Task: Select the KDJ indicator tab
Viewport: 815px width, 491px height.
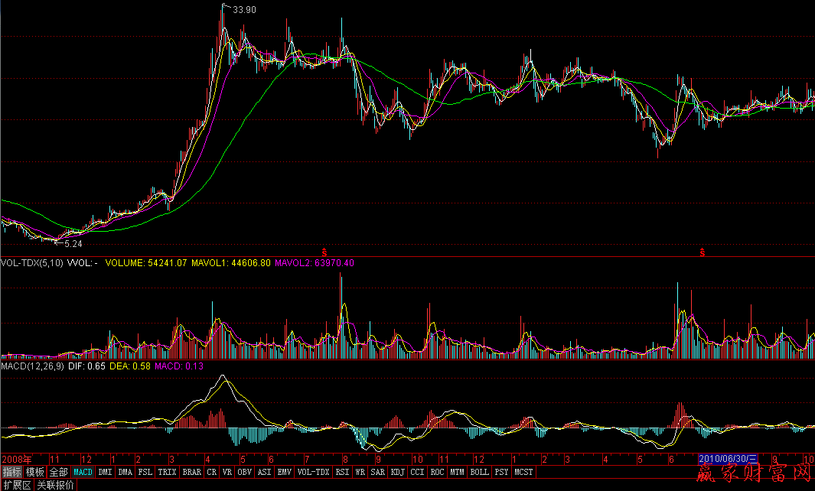Action: pyautogui.click(x=397, y=473)
